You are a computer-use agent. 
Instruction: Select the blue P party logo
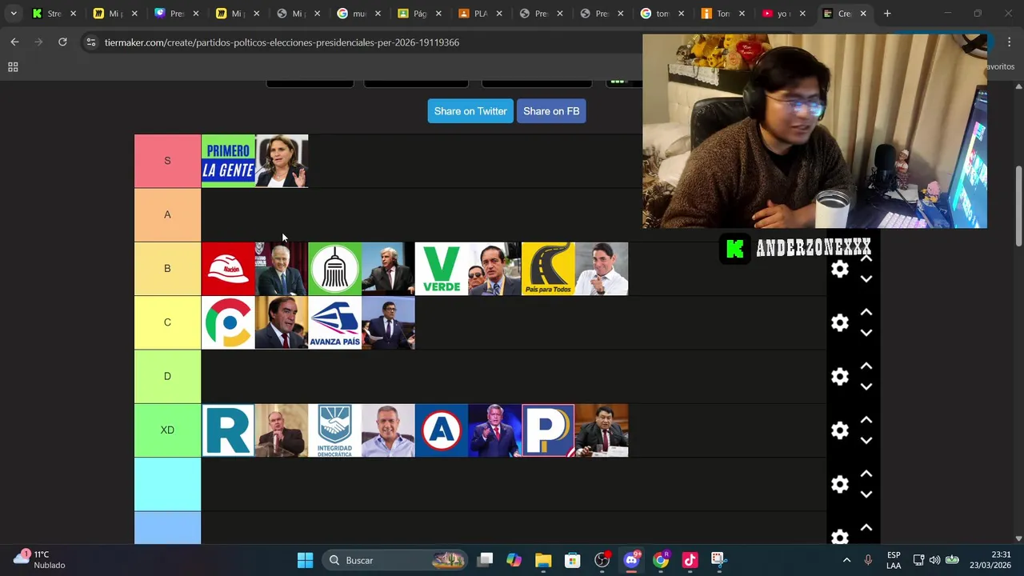548,430
